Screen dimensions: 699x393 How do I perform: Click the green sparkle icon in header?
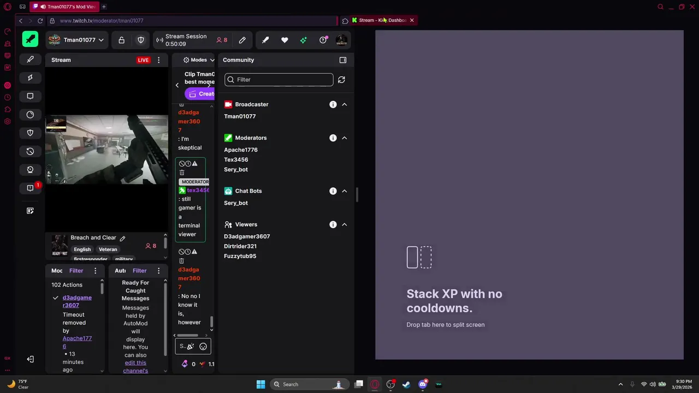coord(304,40)
